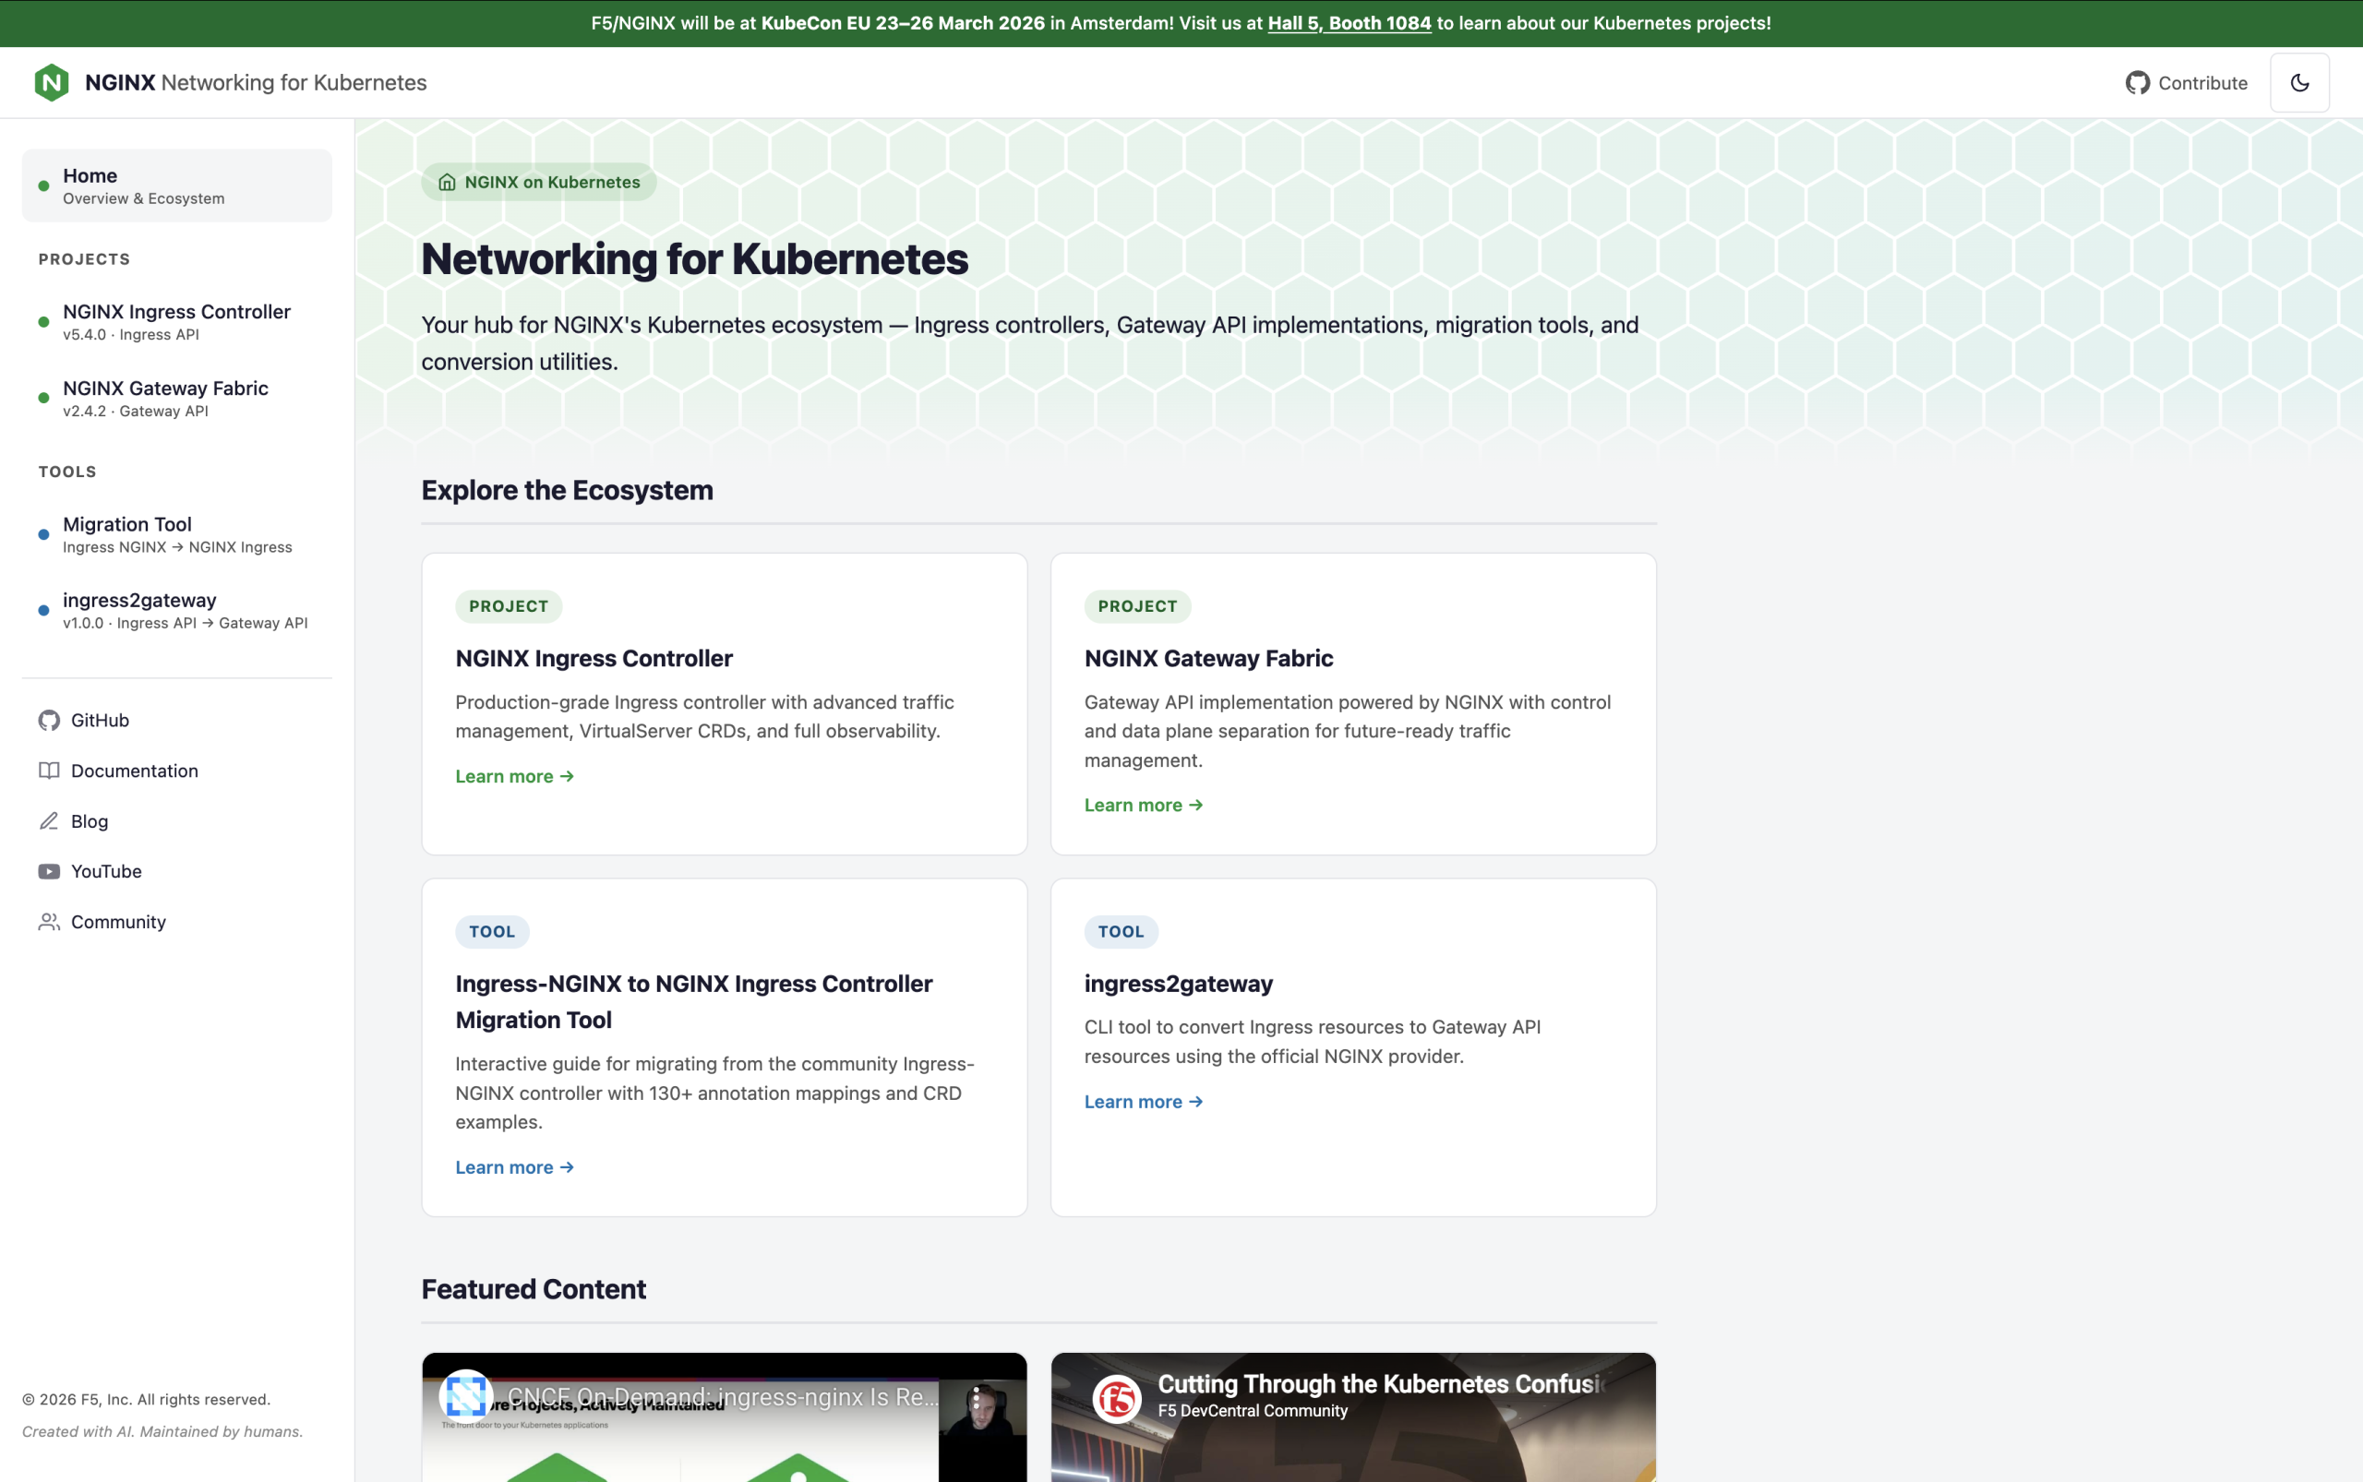Toggle dark mode with the moon button
Viewport: 2363px width, 1482px height.
2299,82
